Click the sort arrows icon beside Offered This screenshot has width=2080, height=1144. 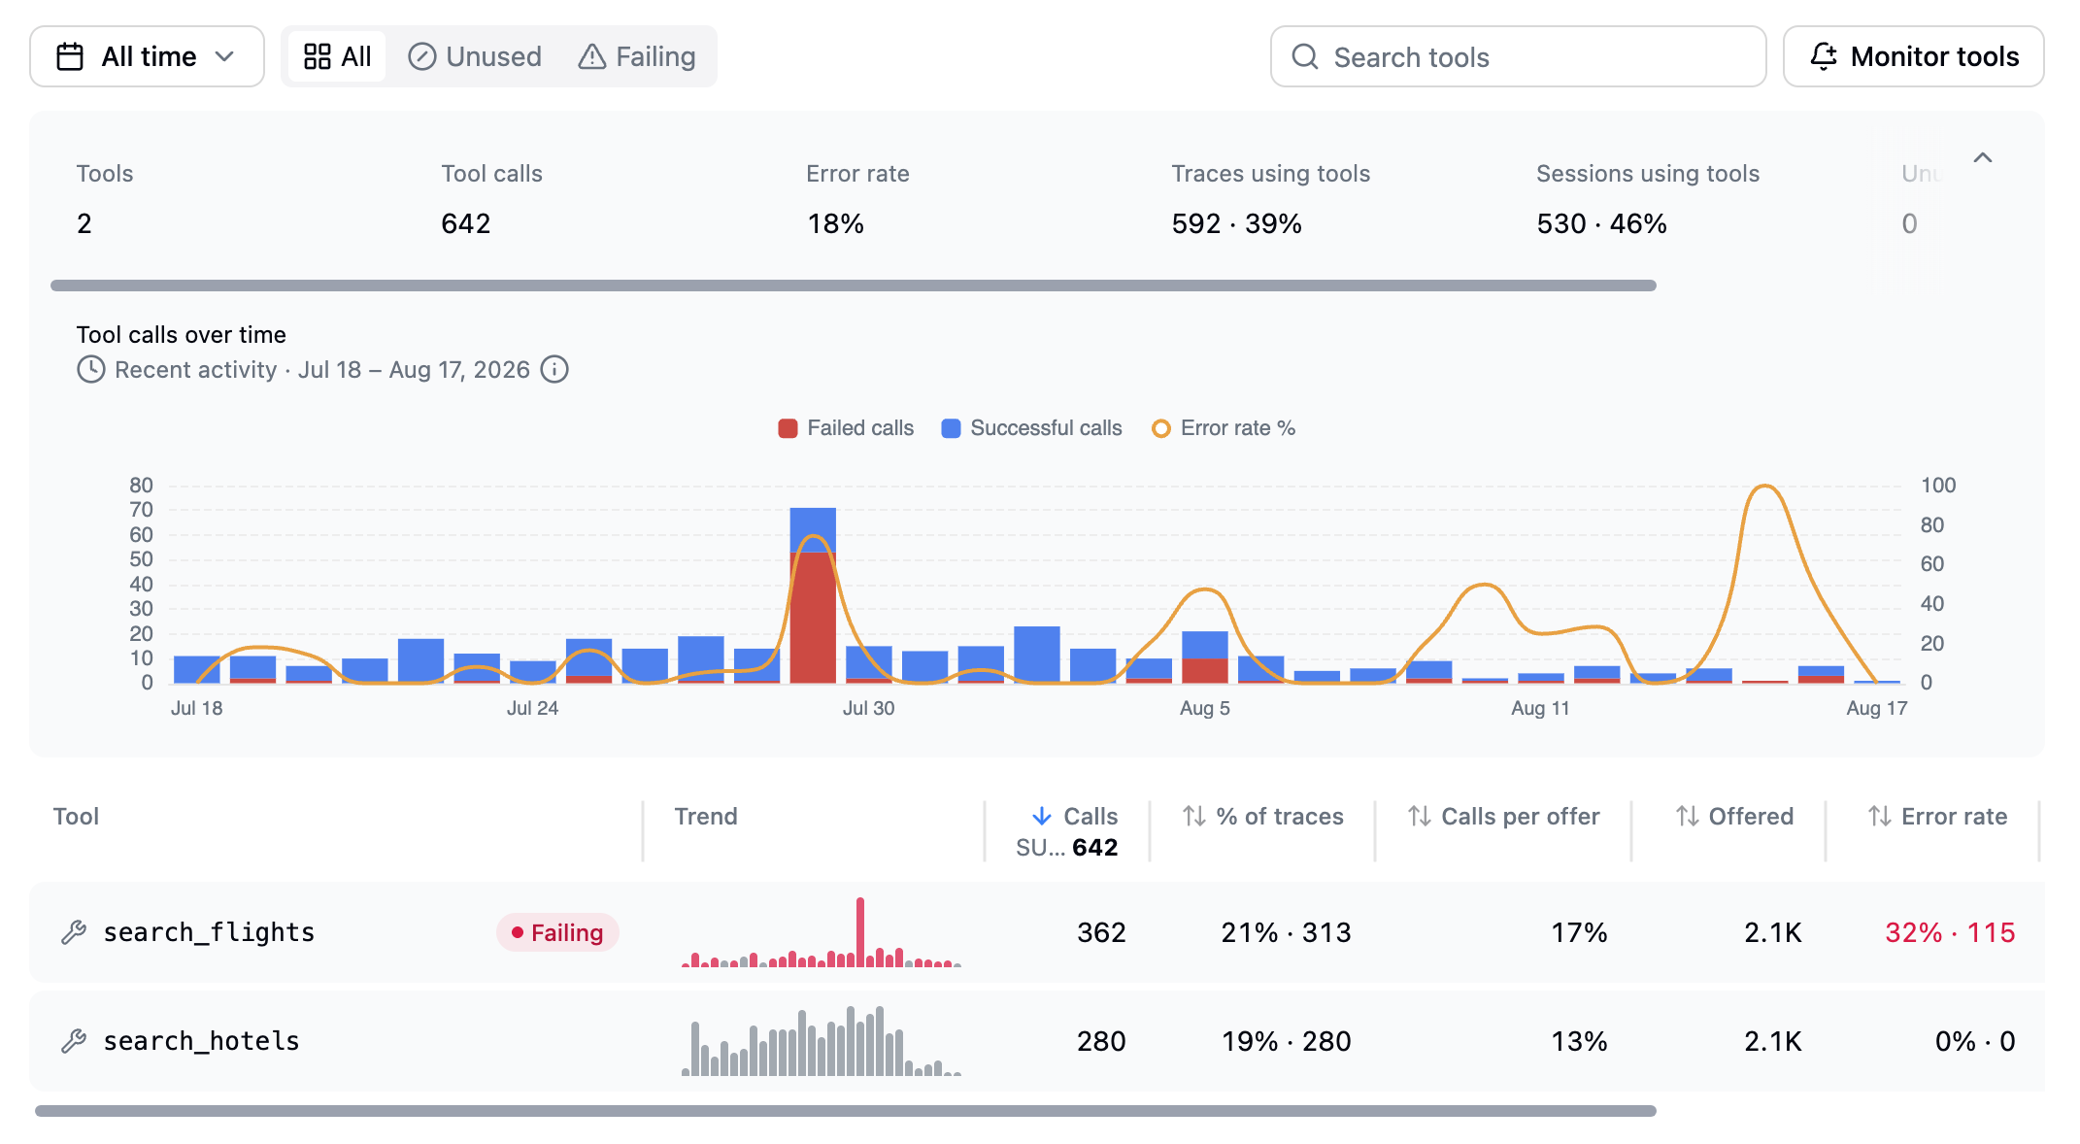tap(1688, 817)
